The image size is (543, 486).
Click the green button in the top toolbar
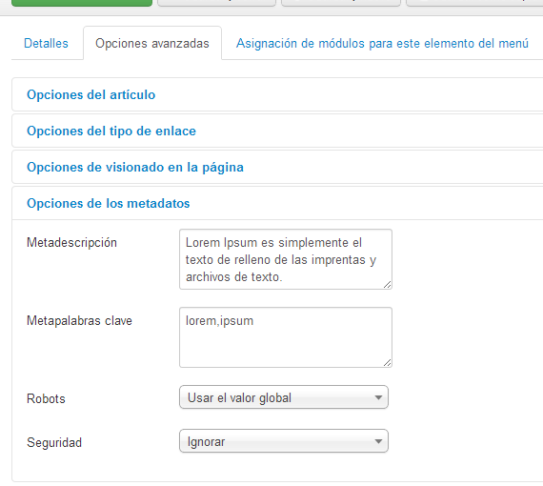click(82, 3)
